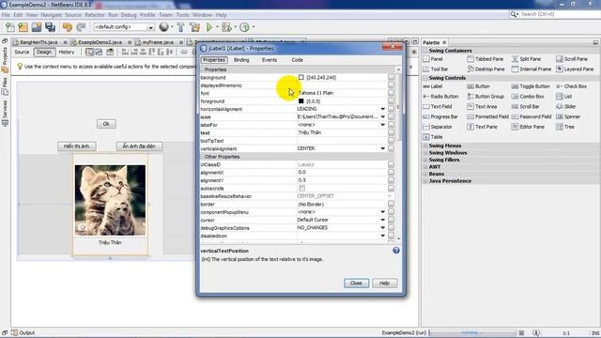The image size is (601, 338).
Task: Open the myFrame.java editor tab
Action: point(159,42)
